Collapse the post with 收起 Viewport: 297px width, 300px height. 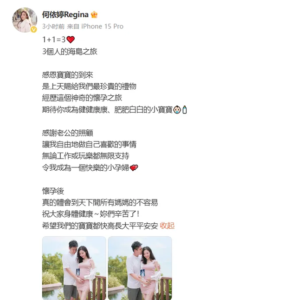[x=167, y=226]
